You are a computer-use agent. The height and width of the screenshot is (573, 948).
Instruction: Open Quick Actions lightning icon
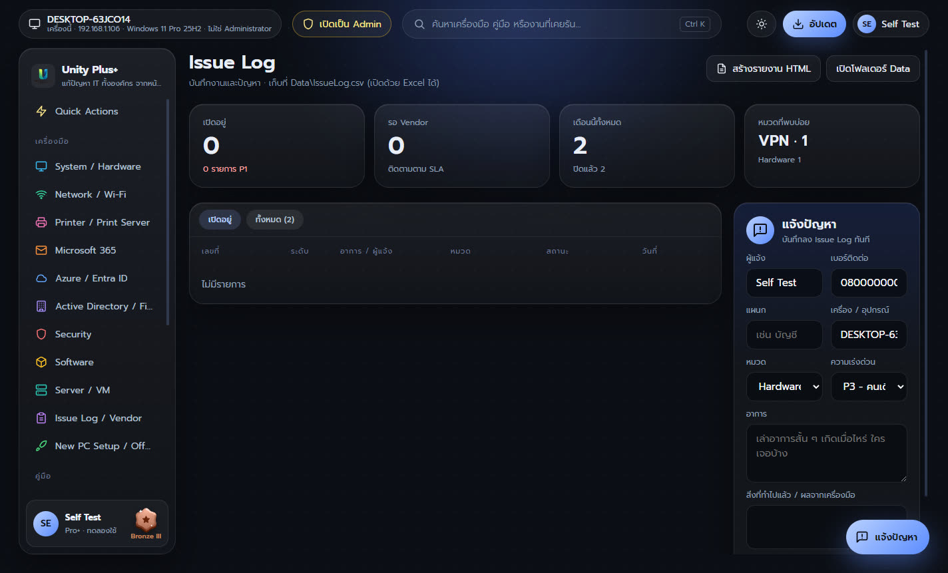(x=41, y=111)
